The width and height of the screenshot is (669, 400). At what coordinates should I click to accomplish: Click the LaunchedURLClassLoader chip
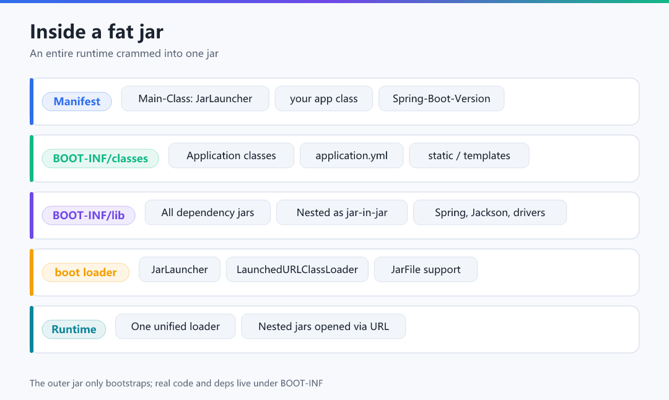coord(297,269)
